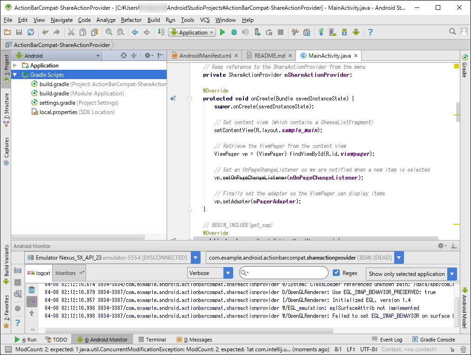
Task: Open the toolbar Help question mark icon
Action: (370, 32)
